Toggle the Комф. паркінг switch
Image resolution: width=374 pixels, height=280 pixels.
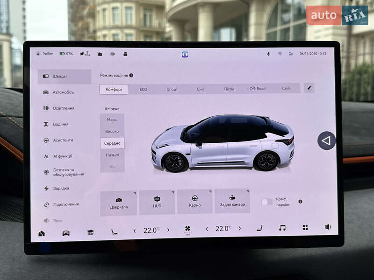pos(266,202)
